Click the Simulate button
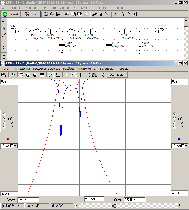This screenshot has height=210, width=189. click(x=11, y=14)
